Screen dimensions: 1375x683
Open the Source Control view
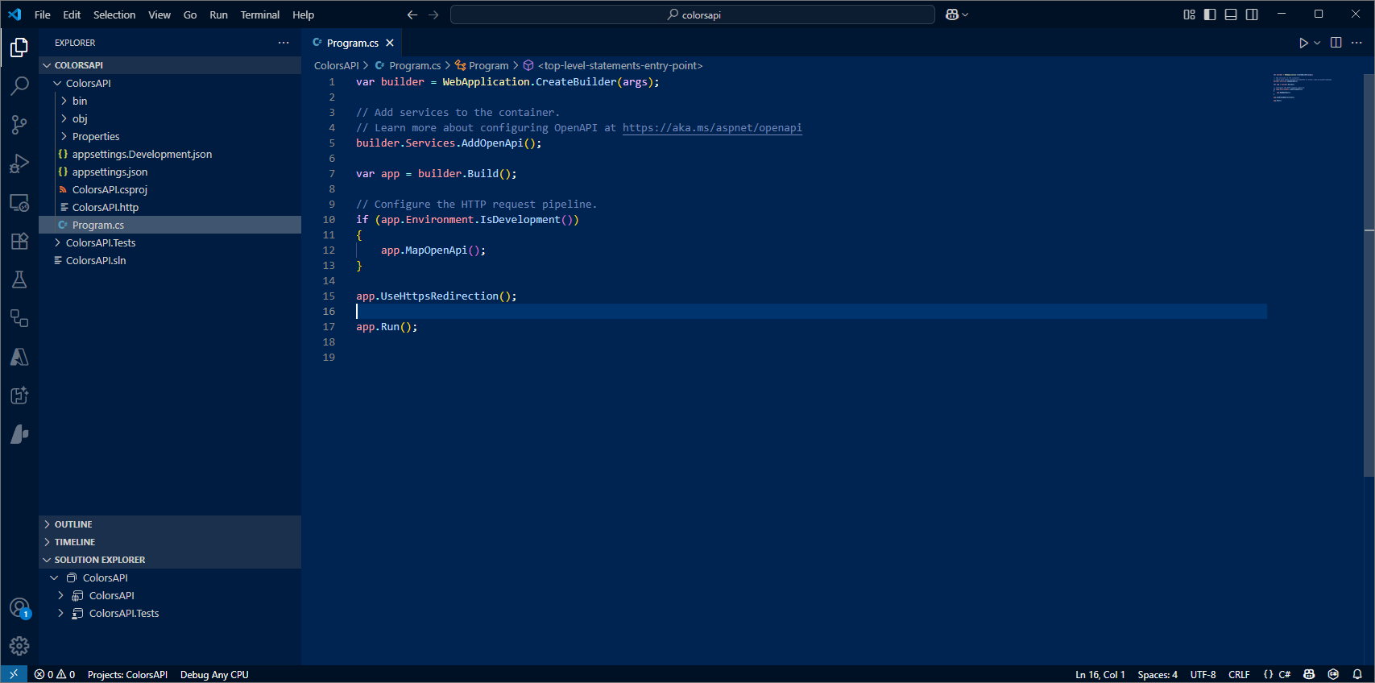point(19,124)
